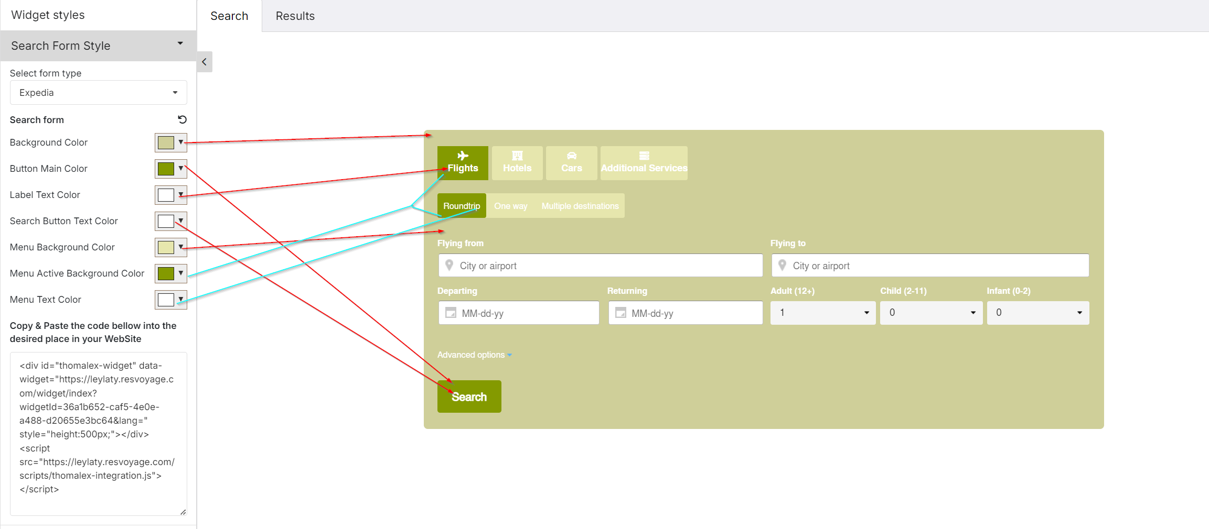Click inside the embed code text area
Screen dimensions: 1209x529
[x=99, y=434]
